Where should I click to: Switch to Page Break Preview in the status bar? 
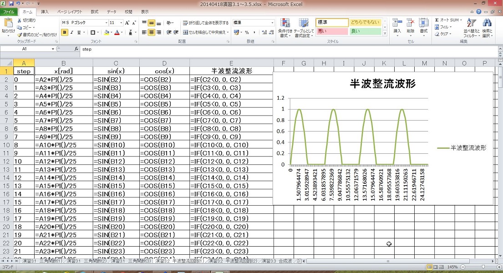click(x=442, y=267)
